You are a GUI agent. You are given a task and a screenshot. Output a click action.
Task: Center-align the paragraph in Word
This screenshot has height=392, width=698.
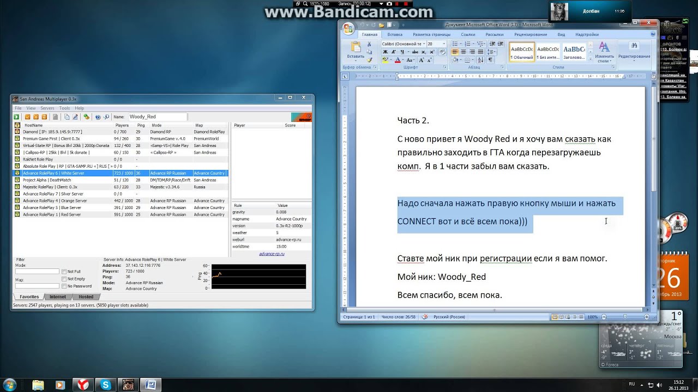coord(464,52)
